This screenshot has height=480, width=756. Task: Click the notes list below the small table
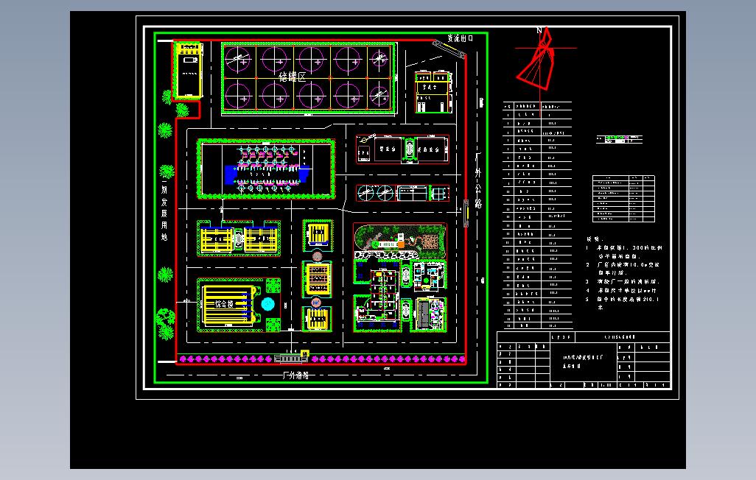coord(623,273)
